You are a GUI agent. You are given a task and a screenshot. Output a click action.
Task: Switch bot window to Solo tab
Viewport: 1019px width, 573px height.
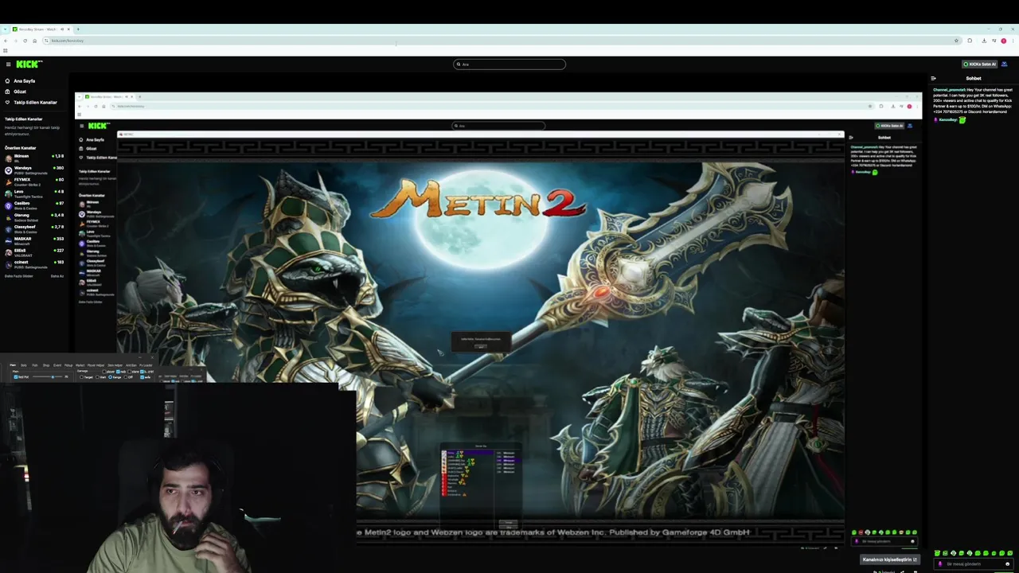point(24,365)
